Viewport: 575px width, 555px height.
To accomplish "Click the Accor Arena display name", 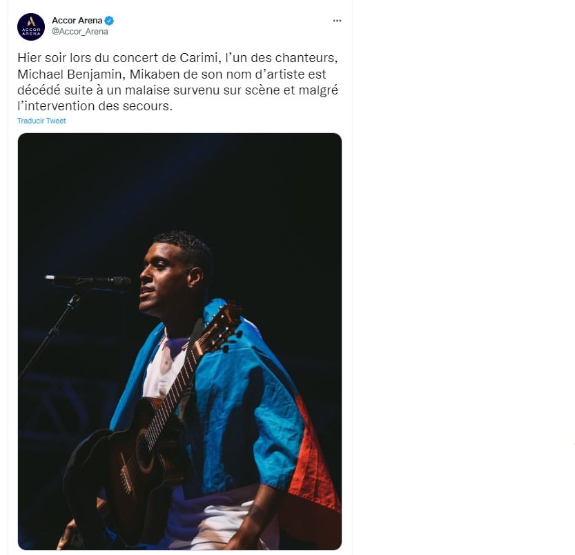I will (x=77, y=21).
